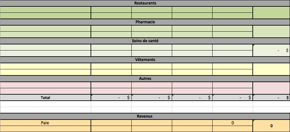
Task: Click the yellow merged cell right of Vêtements rows
Action: 271,69
